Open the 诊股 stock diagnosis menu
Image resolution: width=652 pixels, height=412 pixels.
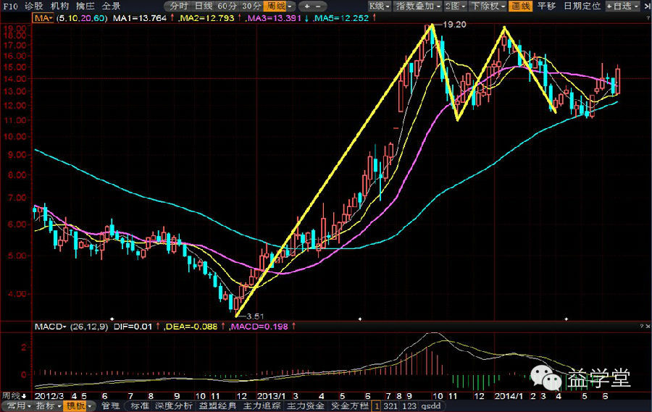tap(33, 6)
